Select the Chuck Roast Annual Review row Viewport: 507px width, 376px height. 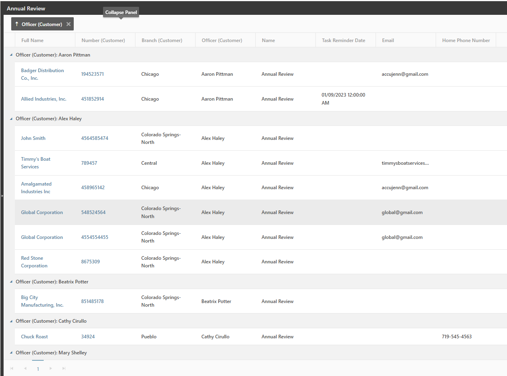click(277, 337)
